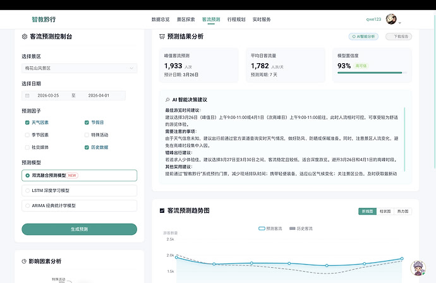Open the 梅花山风景区 scenic area dropdown
436x283 pixels.
coord(79,68)
